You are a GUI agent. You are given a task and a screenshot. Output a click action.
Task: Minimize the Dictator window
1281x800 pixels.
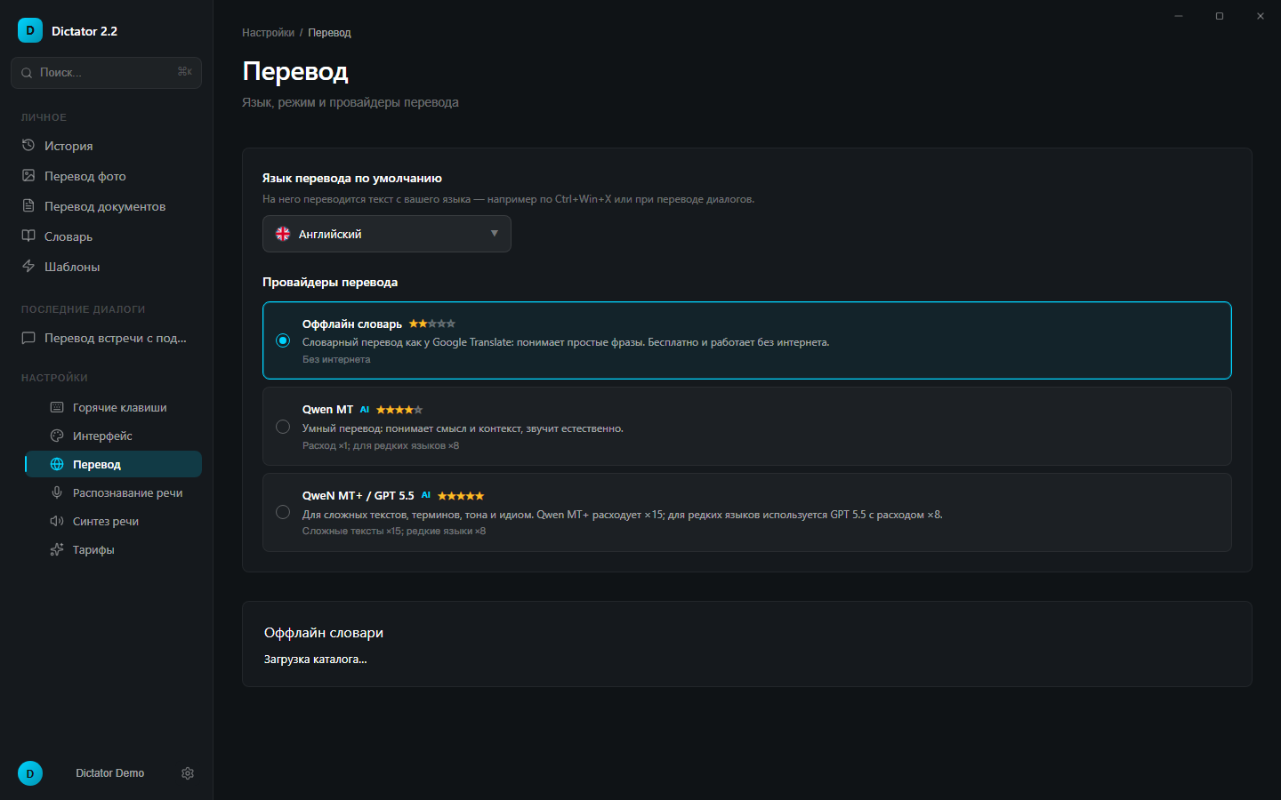(1179, 16)
